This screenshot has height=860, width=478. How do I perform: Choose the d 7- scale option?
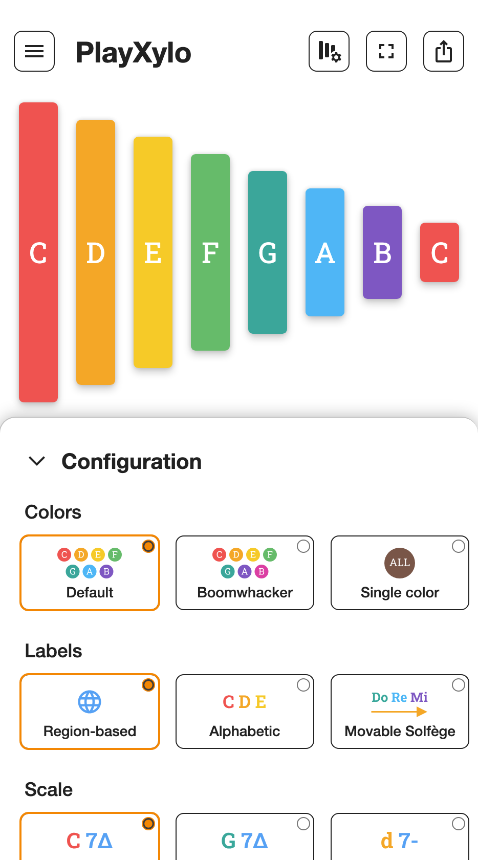[400, 836]
